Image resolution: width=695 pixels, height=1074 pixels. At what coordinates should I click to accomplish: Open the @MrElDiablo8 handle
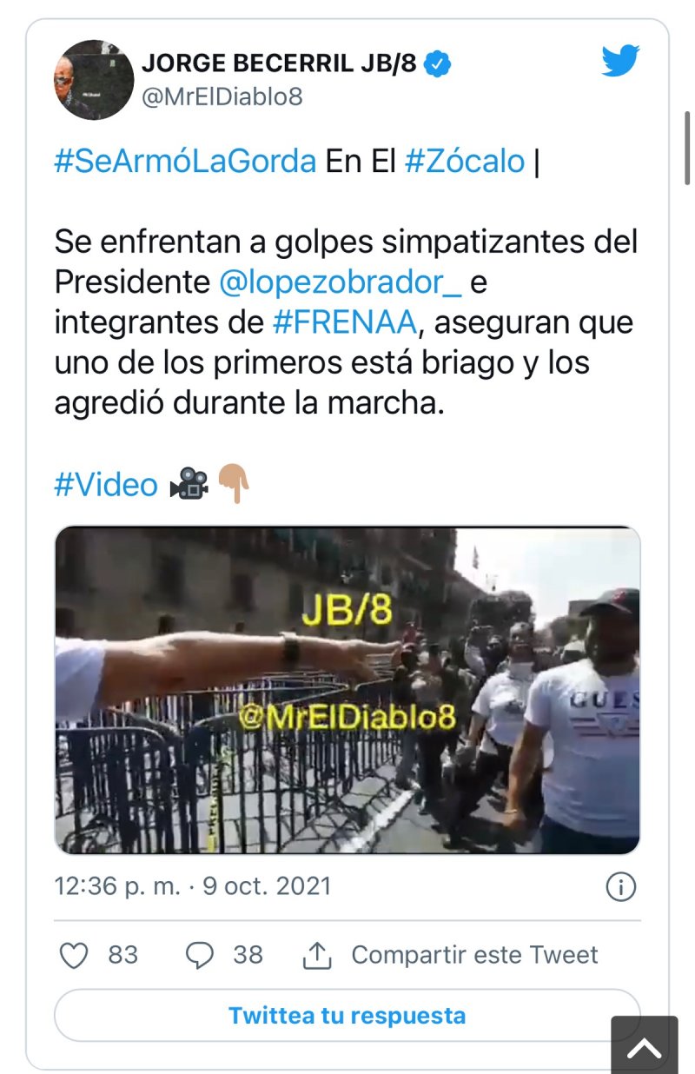pyautogui.click(x=222, y=96)
